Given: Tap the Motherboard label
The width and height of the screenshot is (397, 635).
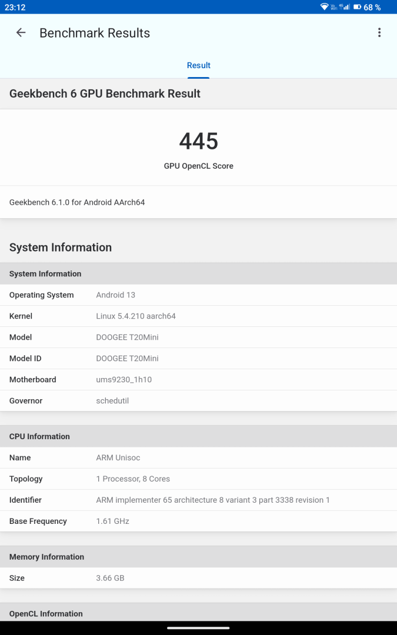Looking at the screenshot, I should tap(33, 380).
